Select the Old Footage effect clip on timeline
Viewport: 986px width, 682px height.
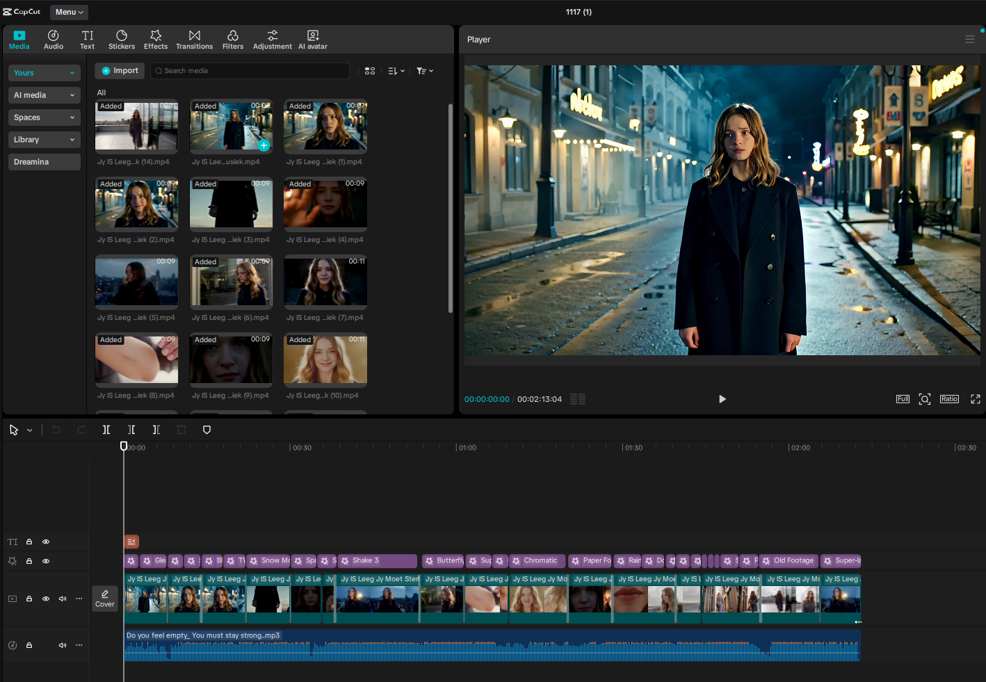(x=788, y=561)
